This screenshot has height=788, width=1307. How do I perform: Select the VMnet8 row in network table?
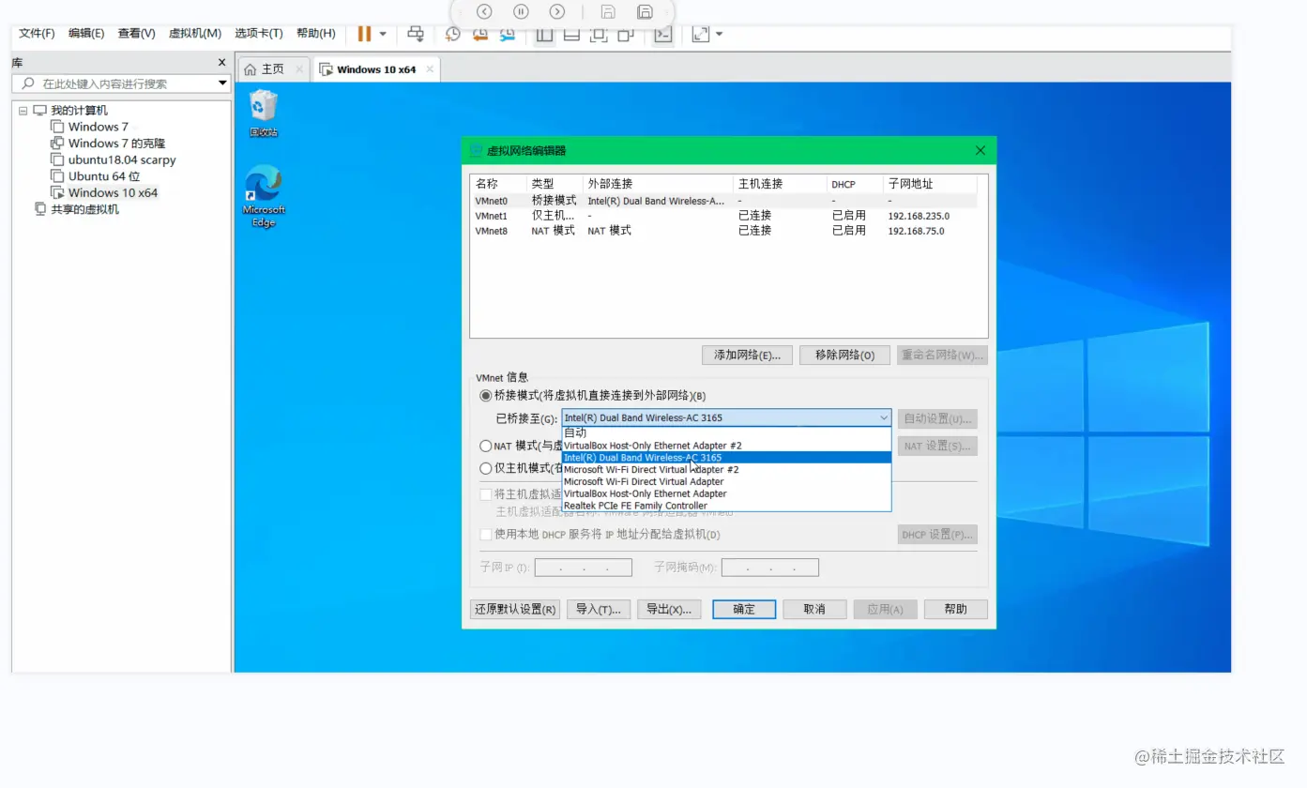click(724, 231)
